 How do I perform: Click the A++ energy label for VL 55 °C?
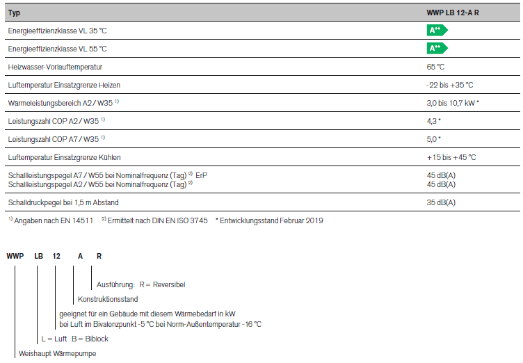[x=437, y=48]
